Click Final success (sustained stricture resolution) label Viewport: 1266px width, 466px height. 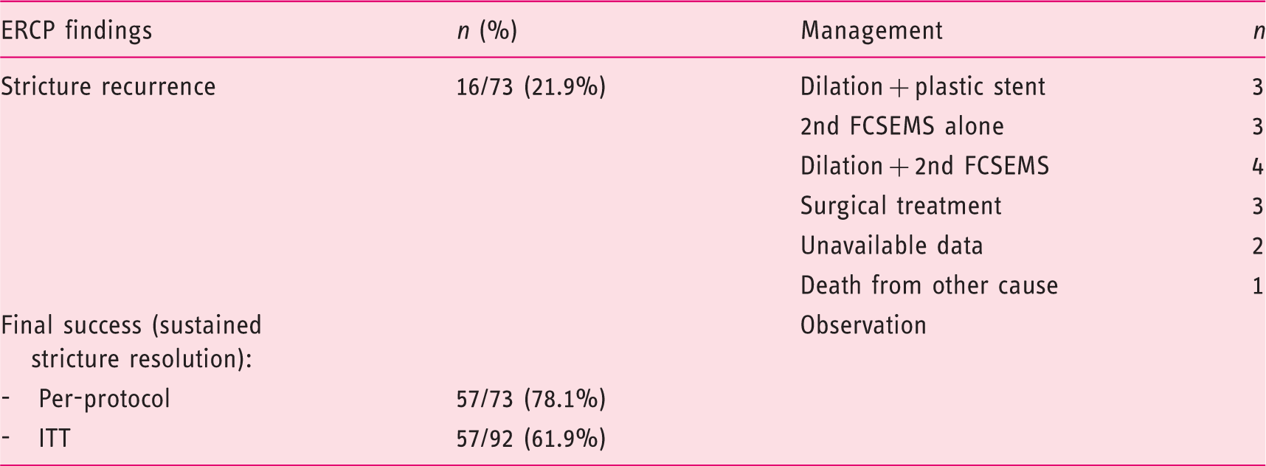coord(131,342)
